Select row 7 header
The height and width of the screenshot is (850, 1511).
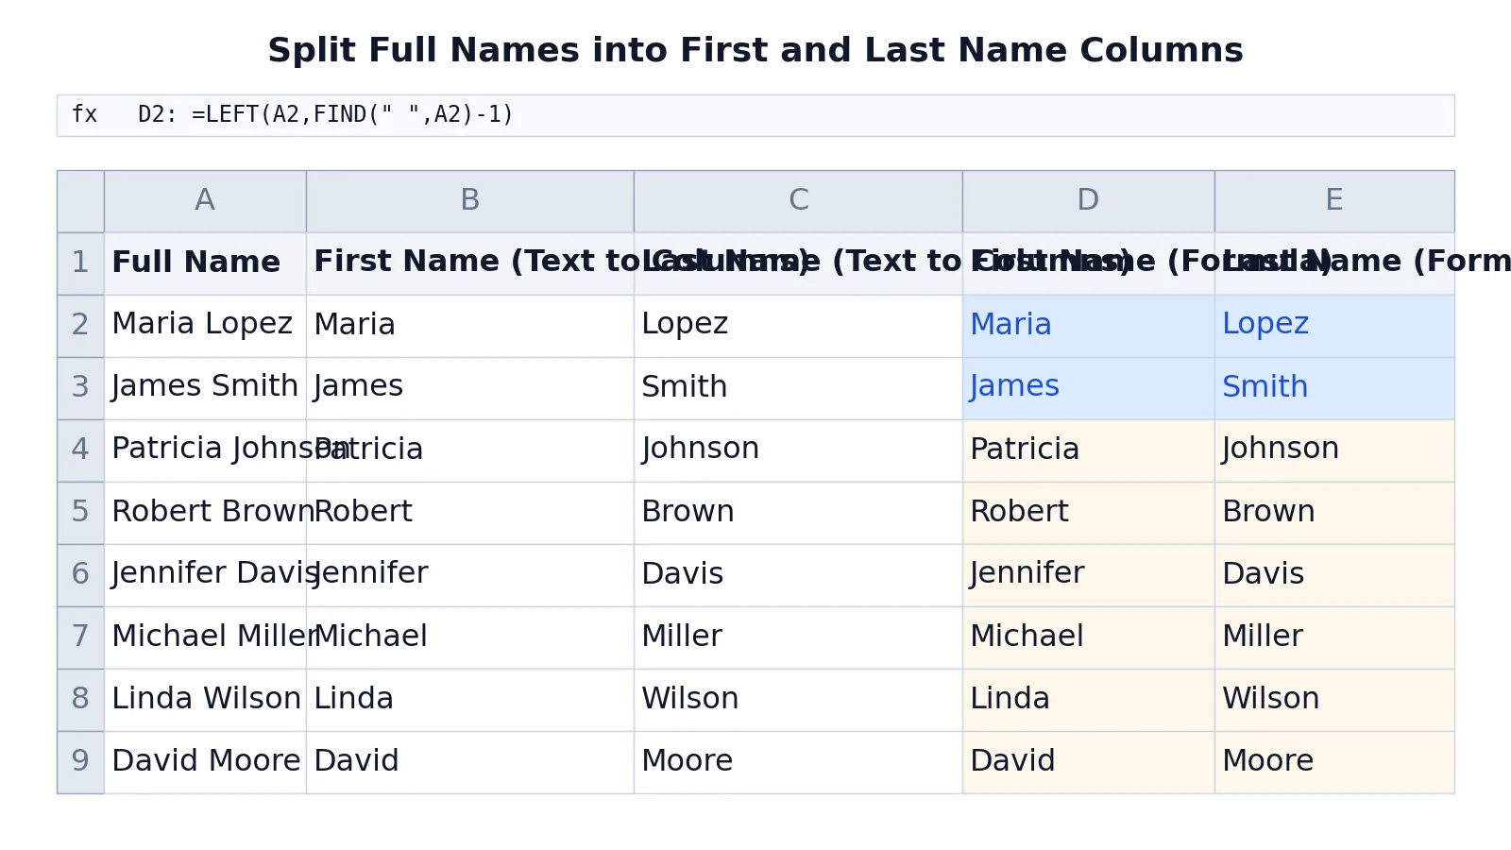[80, 637]
